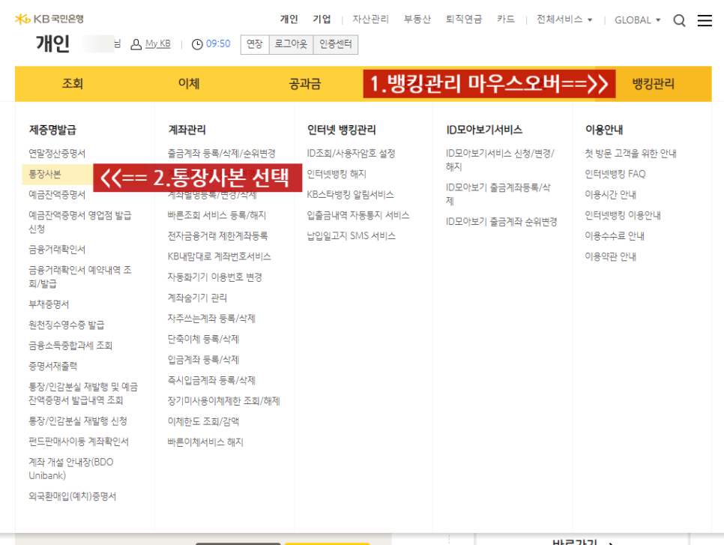The image size is (724, 545).
Task: Click 자주쓰는계좌 등록/삭제 link
Action: click(x=211, y=318)
